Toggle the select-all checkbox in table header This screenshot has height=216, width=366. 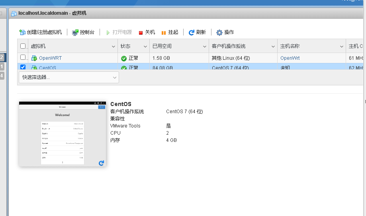[23, 46]
